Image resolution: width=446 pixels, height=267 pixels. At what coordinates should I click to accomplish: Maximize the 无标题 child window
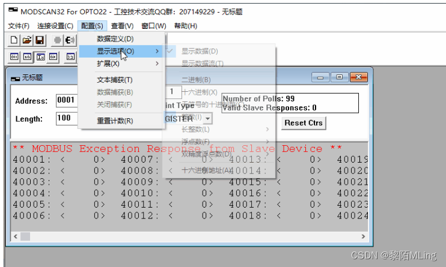pos(340,77)
